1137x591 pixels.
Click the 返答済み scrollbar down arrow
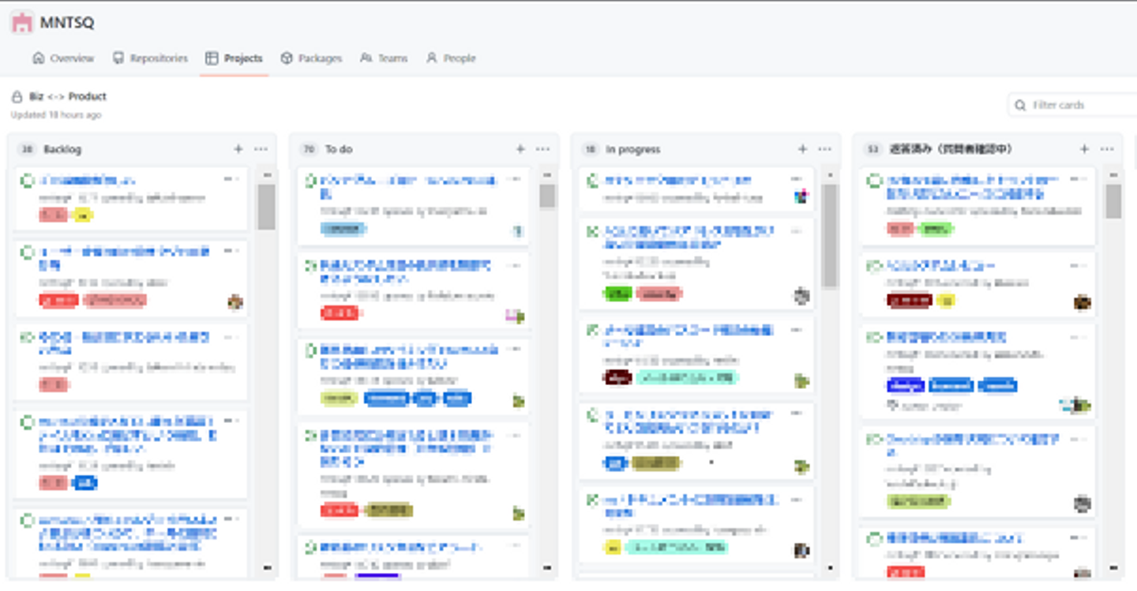click(1113, 567)
